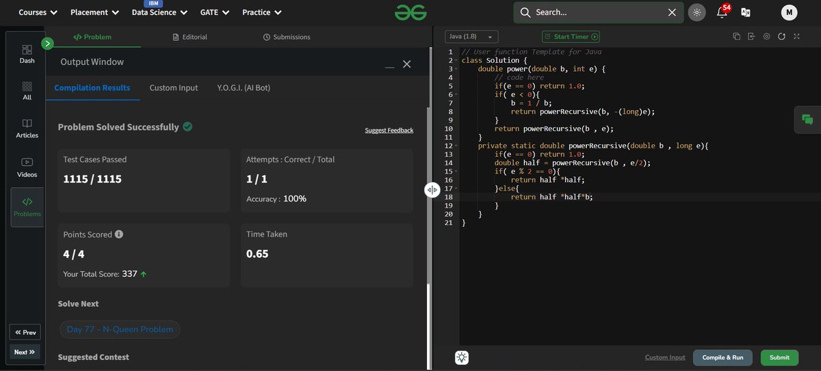Switch to the Editorial tab
821x371 pixels.
[190, 37]
